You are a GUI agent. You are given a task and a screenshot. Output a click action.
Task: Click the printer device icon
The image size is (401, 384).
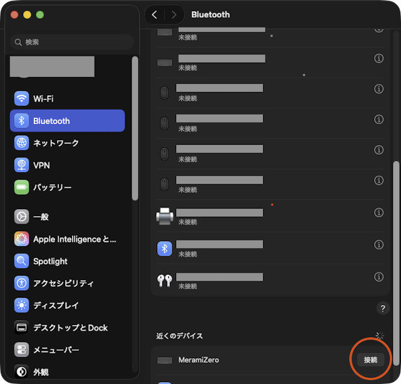165,216
